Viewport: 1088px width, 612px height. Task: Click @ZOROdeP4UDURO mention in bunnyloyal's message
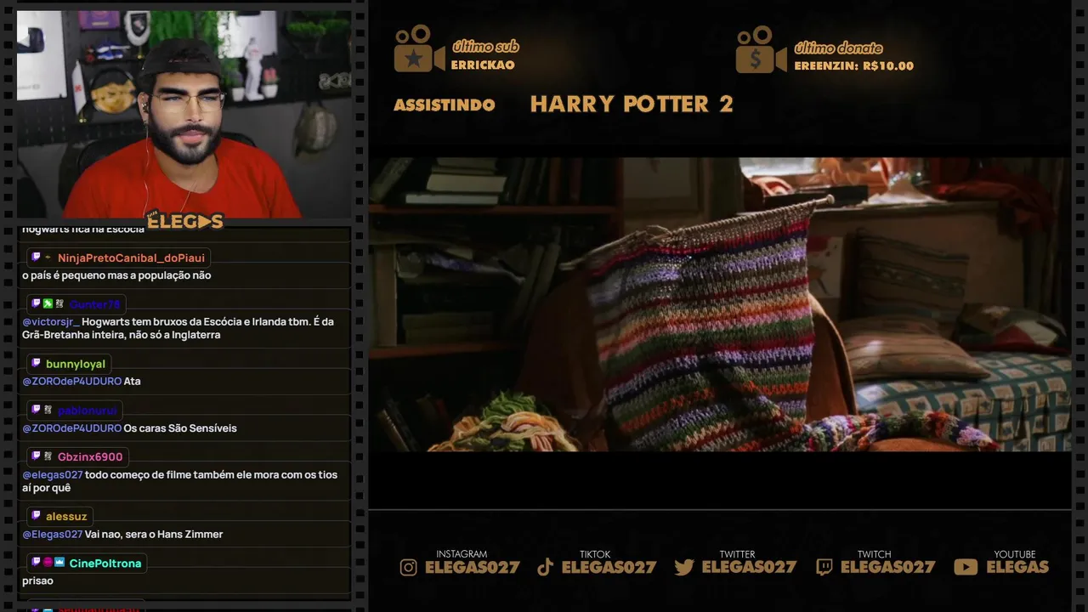click(x=72, y=382)
